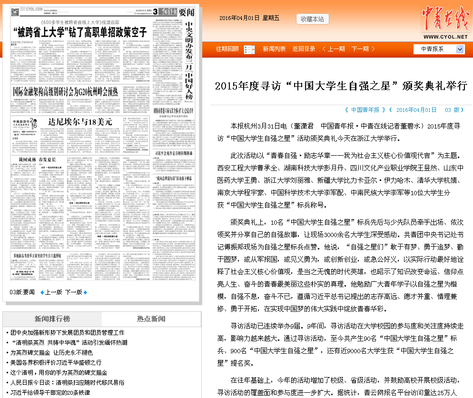The image size is (473, 398).
Task: Click the 03 版 link
Action: [x=452, y=110]
